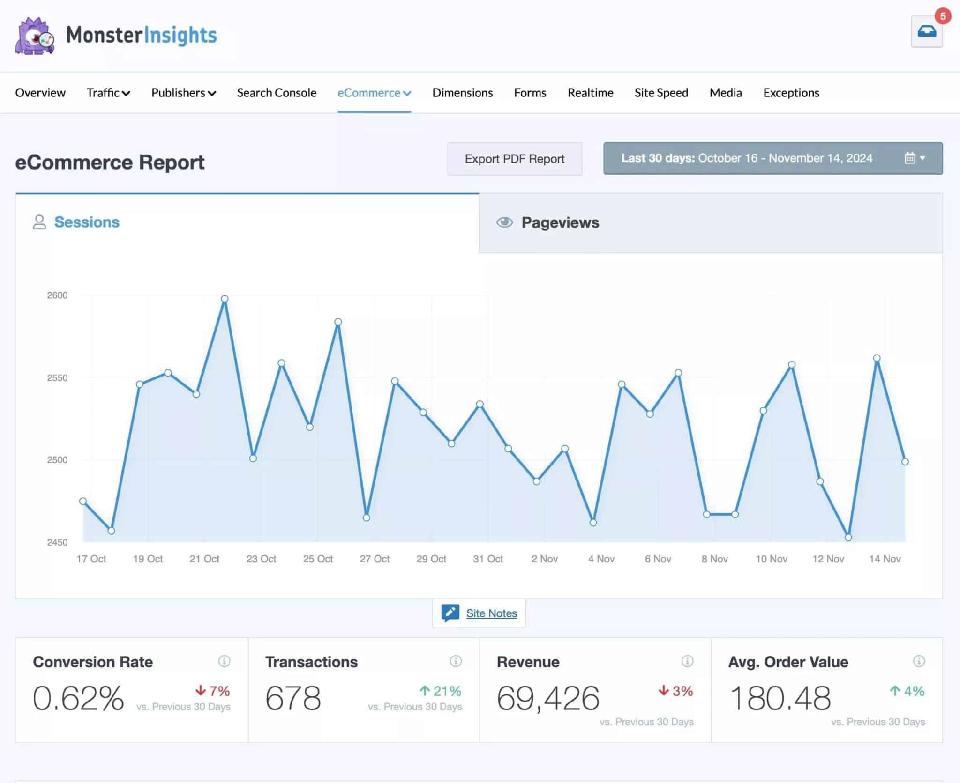Keep the chart on Sessions view
Viewport: 960px width, 783px height.
click(87, 222)
